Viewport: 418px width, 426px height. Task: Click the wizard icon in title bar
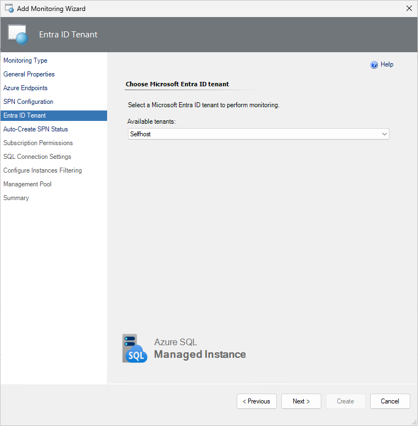pos(9,8)
